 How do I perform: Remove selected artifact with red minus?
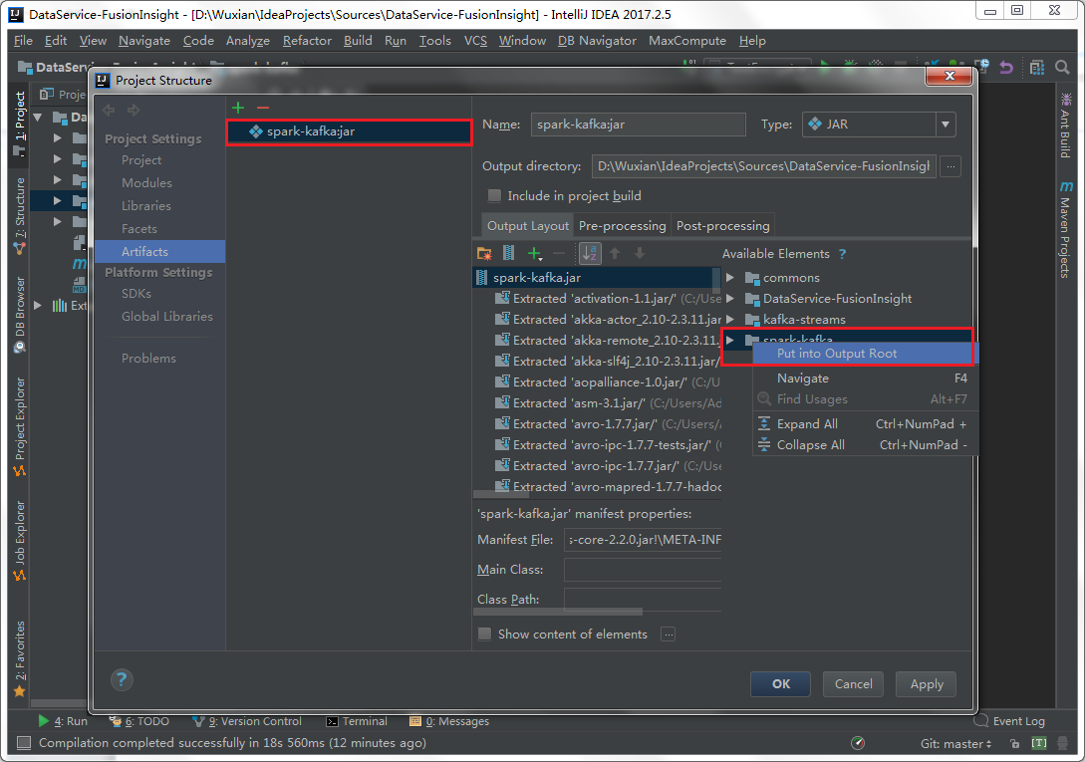coord(263,108)
